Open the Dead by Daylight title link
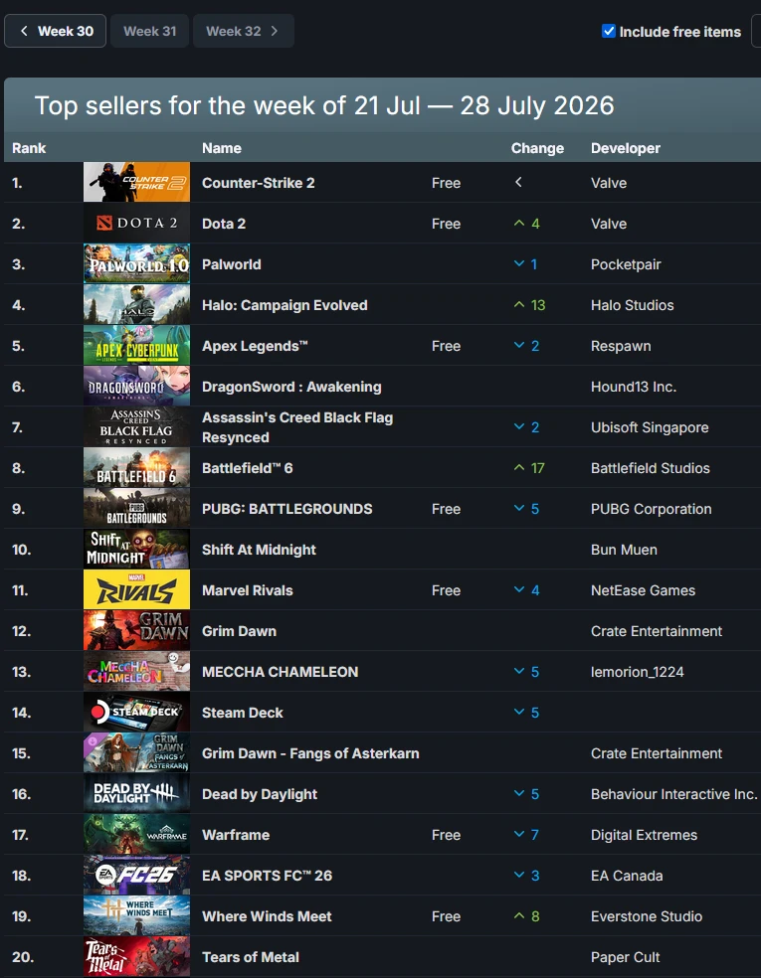This screenshot has height=978, width=761. click(x=260, y=794)
